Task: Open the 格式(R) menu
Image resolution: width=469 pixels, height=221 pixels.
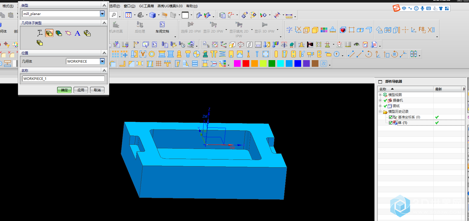Action: pyautogui.click(x=8, y=6)
